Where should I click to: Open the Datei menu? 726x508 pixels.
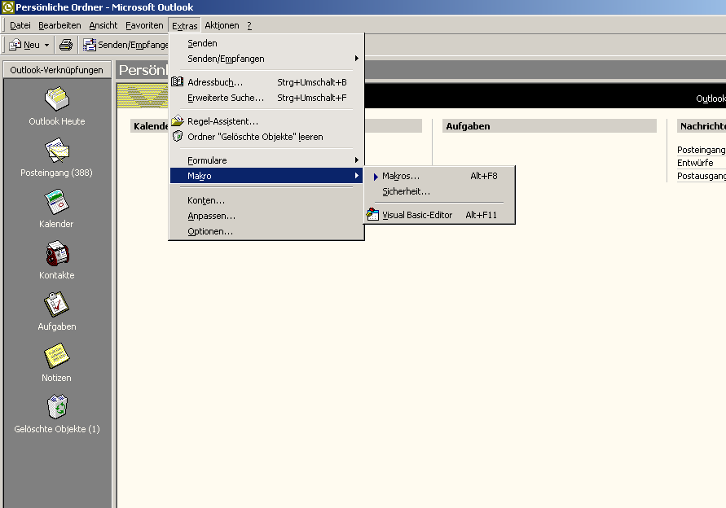tap(20, 25)
